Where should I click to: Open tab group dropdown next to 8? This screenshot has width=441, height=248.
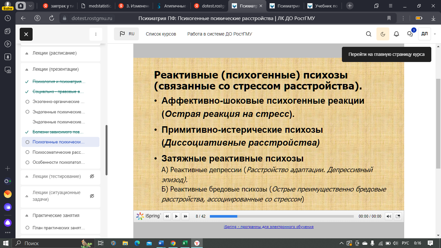tap(30, 6)
